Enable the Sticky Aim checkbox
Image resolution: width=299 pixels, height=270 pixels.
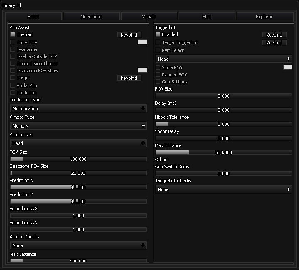12,86
